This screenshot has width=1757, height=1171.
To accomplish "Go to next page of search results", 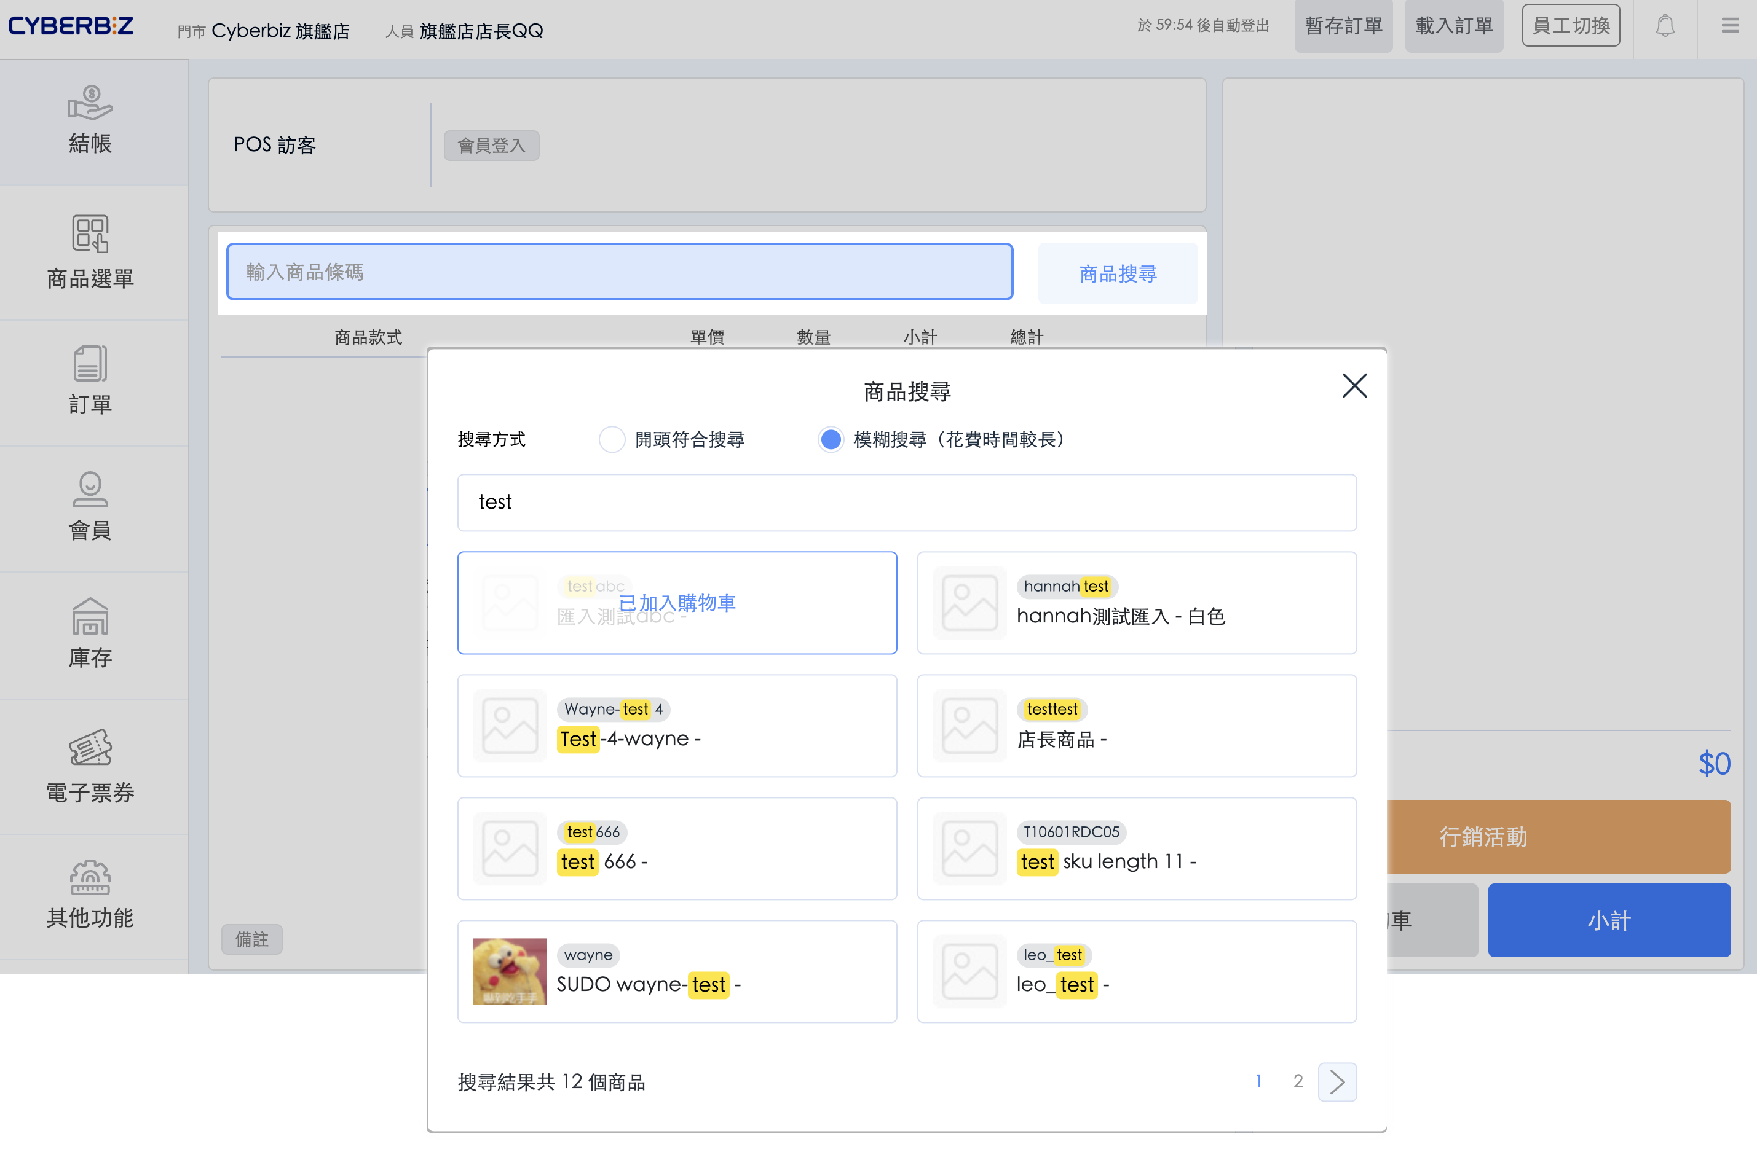I will tap(1337, 1081).
